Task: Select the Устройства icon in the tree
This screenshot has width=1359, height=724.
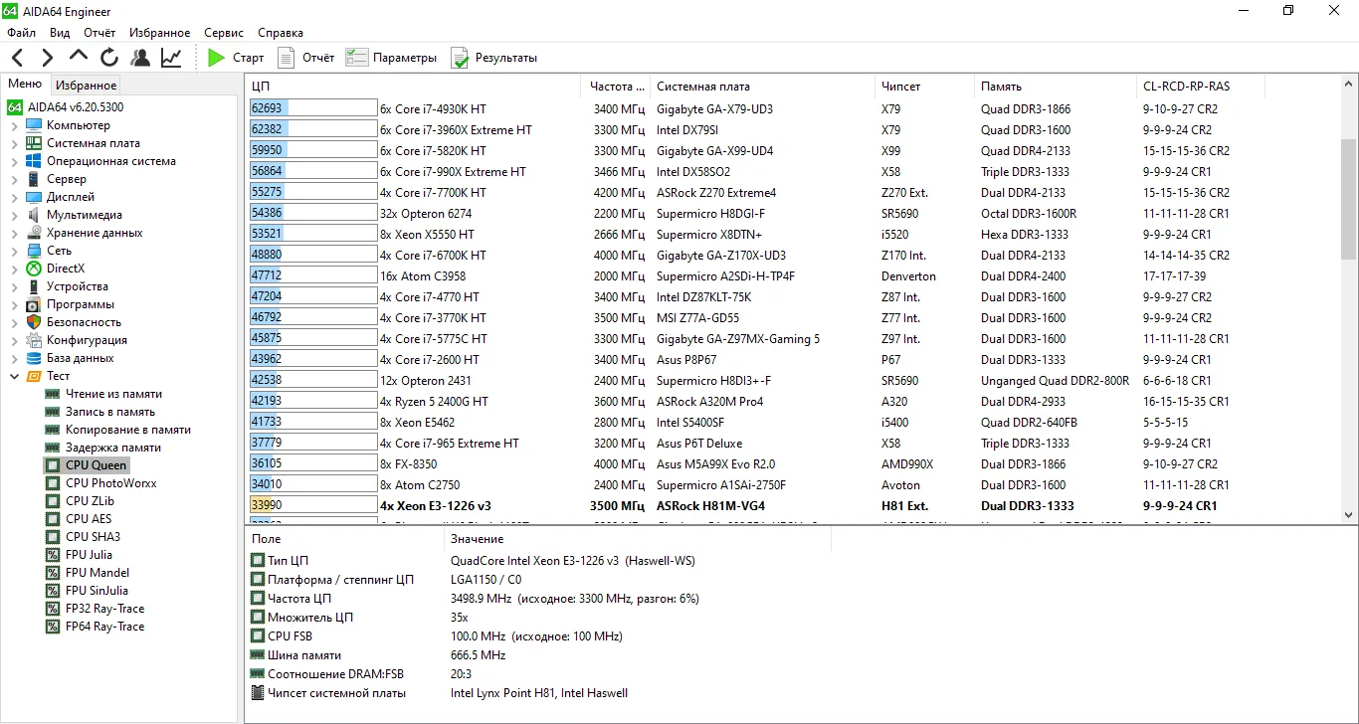Action: [34, 286]
